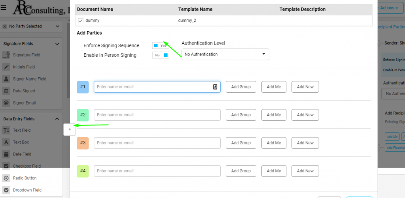Toggle the dummy document checkbox
405x198 pixels.
click(x=81, y=21)
